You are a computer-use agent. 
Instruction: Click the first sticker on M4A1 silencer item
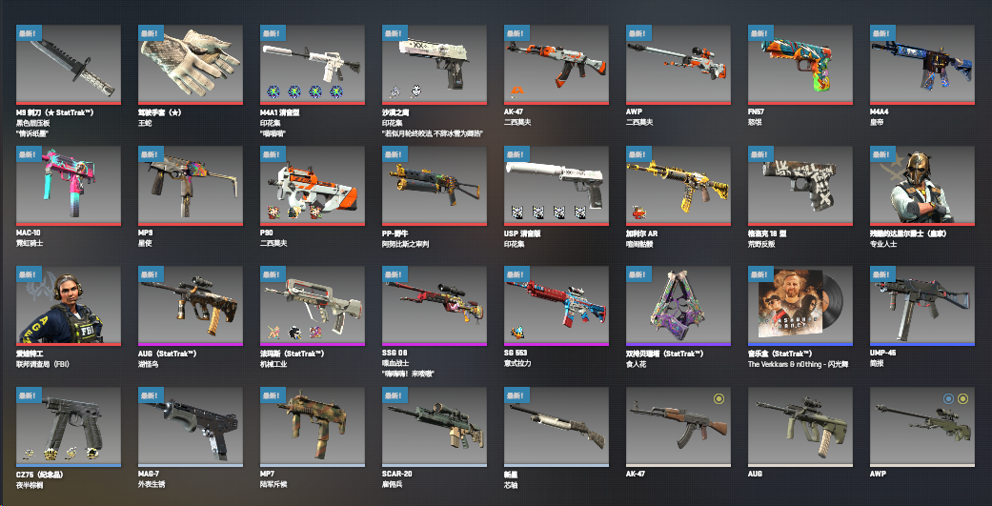(x=273, y=91)
